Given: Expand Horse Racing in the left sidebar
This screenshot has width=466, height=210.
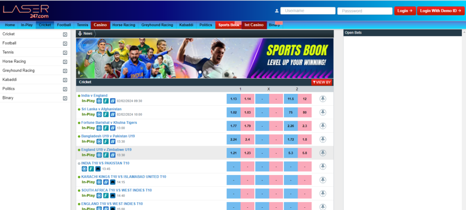Looking at the screenshot, I should click(65, 62).
